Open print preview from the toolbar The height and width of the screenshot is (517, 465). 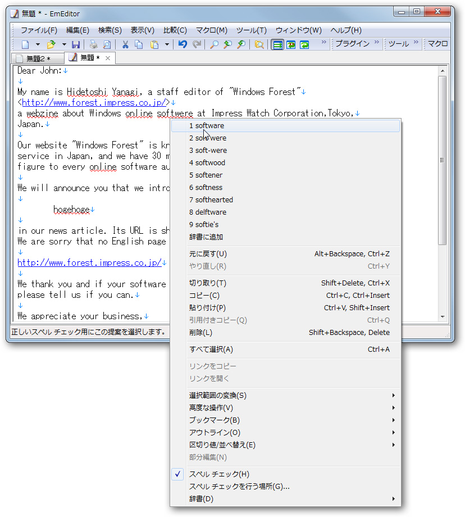107,44
